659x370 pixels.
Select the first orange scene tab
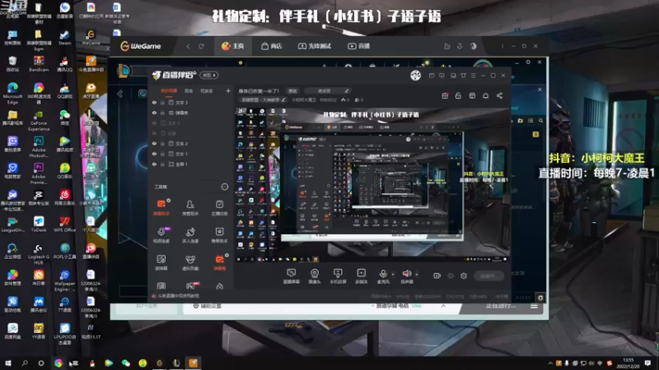pos(169,90)
